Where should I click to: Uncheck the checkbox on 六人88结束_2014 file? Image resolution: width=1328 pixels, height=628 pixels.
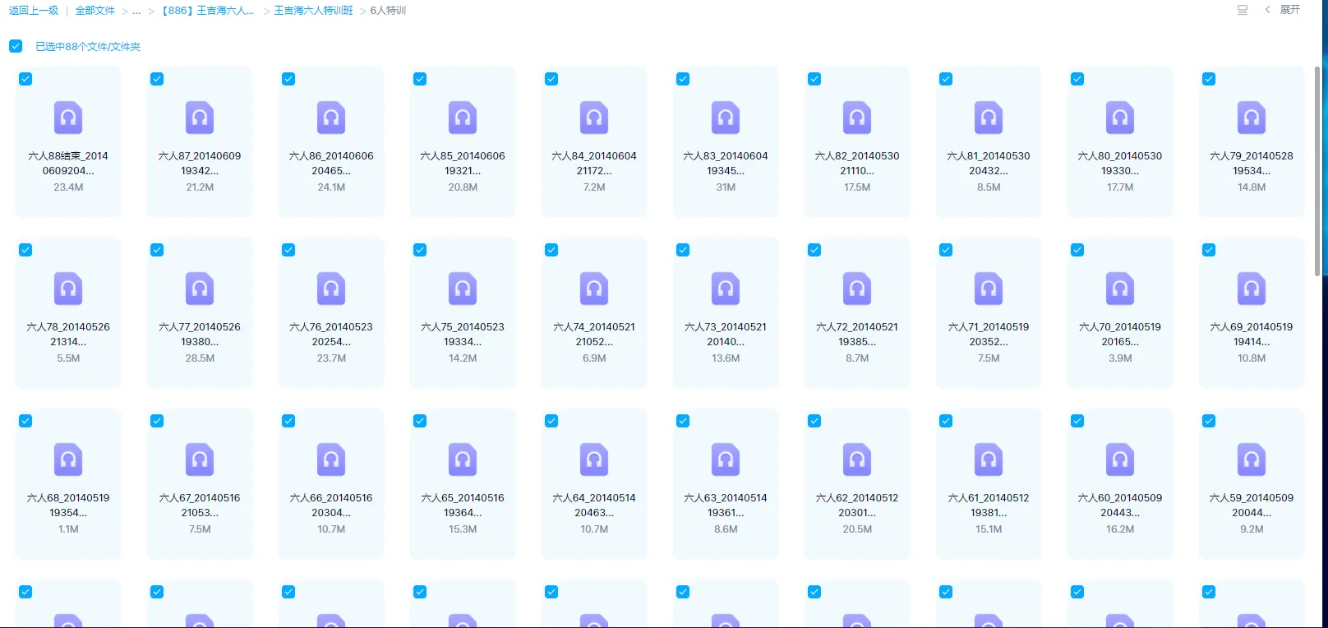[25, 79]
